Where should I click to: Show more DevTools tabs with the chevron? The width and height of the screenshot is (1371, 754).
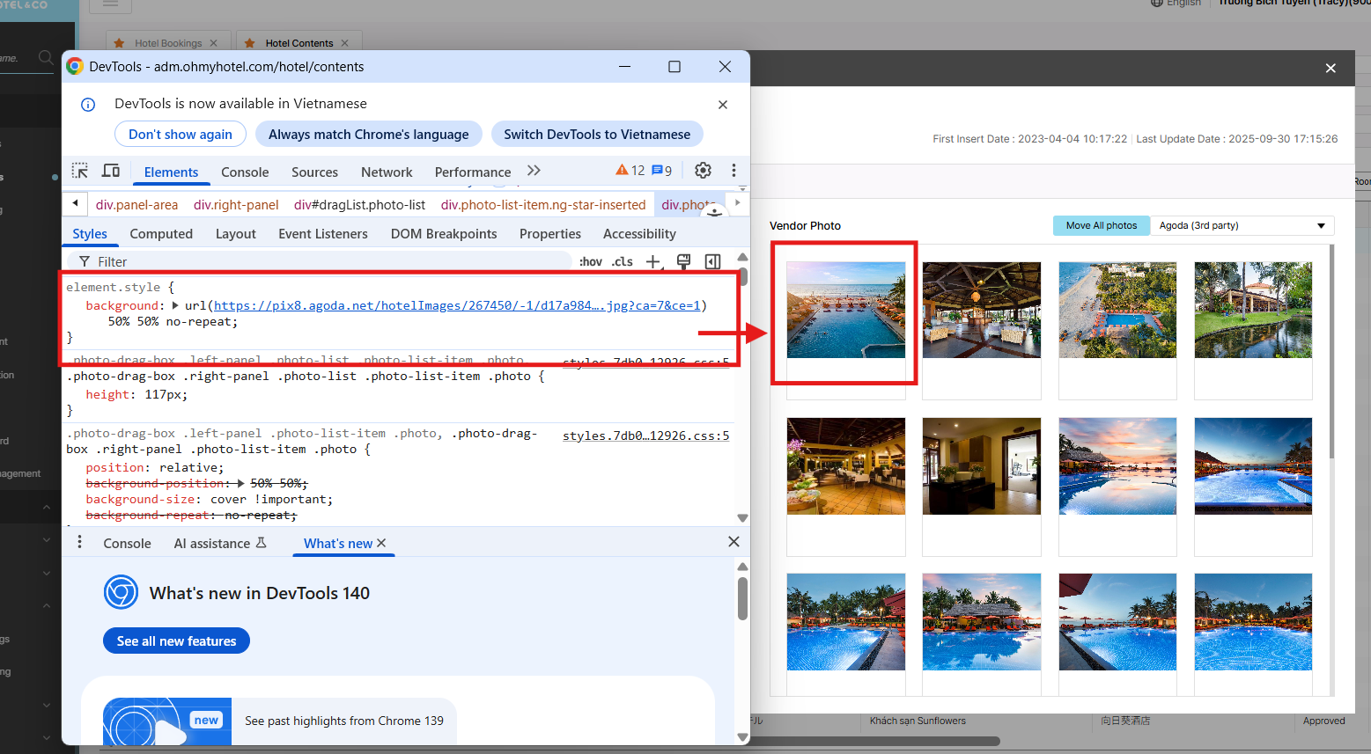pos(534,171)
